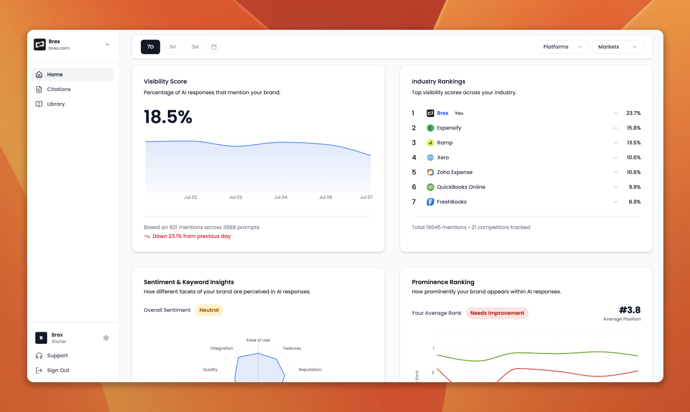Click the QuickBooks Online logo icon
This screenshot has width=690, height=412.
pos(430,187)
